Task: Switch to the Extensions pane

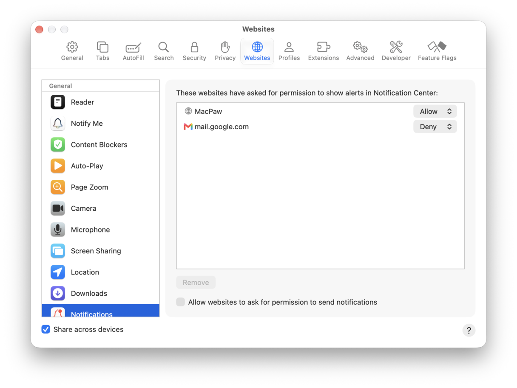Action: 324,51
